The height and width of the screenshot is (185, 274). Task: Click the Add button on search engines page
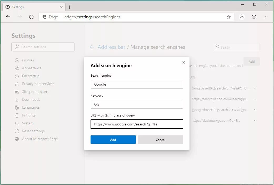click(252, 61)
